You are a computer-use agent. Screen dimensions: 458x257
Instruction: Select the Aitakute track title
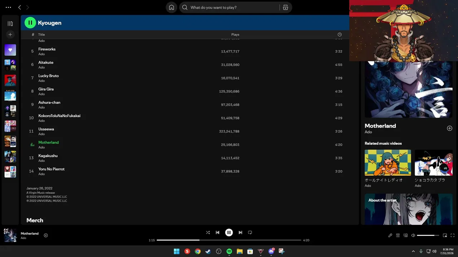point(46,62)
